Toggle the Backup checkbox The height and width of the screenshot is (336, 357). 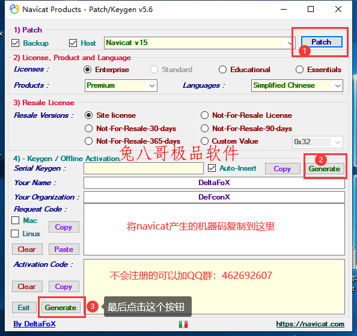tap(15, 43)
